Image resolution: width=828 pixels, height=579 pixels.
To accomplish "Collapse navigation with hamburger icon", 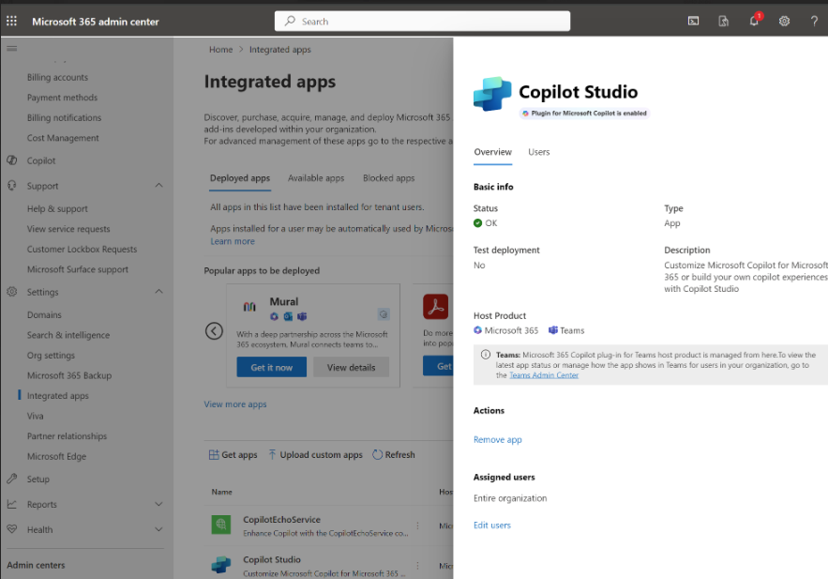I will point(11,49).
